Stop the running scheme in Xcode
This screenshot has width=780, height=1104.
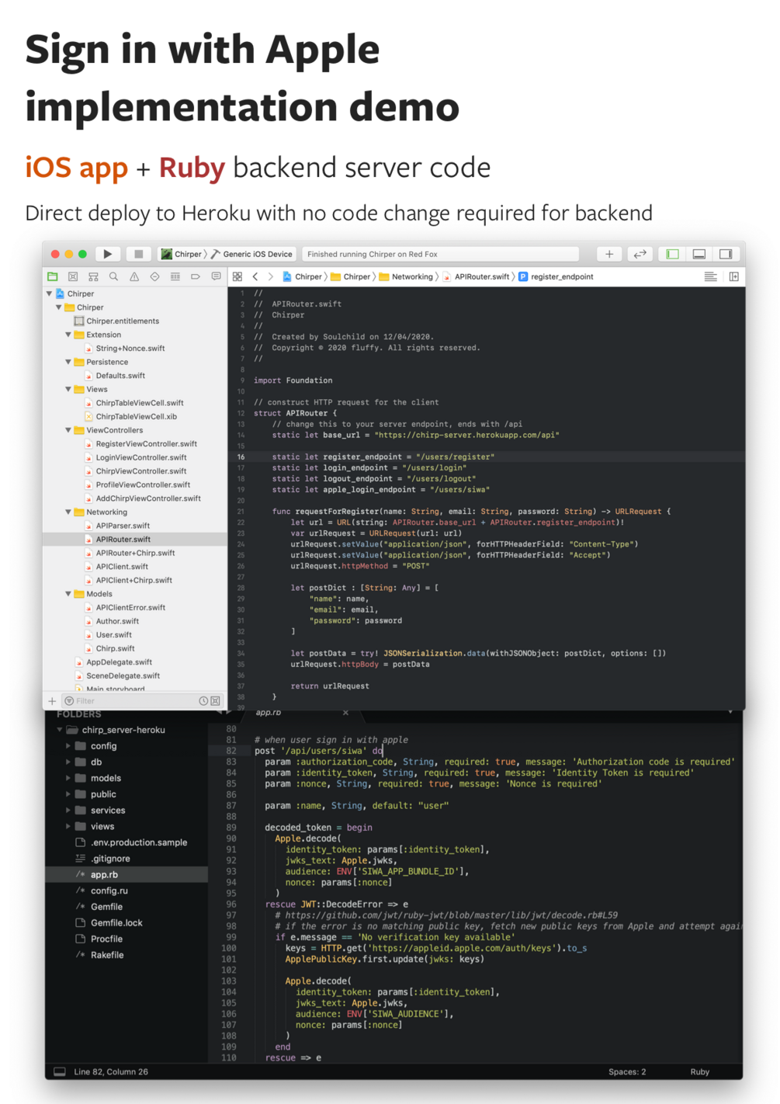pos(138,254)
